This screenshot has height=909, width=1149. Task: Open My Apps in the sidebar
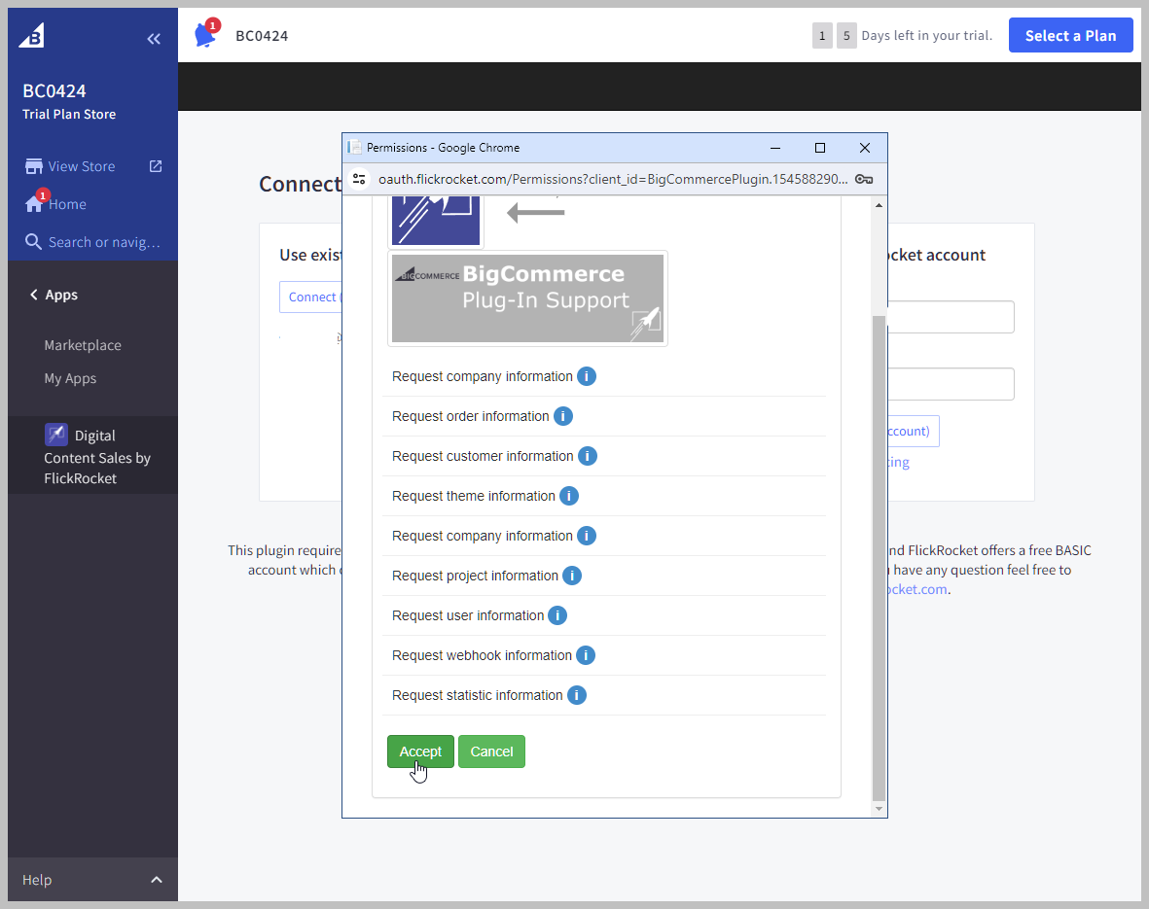[x=70, y=378]
